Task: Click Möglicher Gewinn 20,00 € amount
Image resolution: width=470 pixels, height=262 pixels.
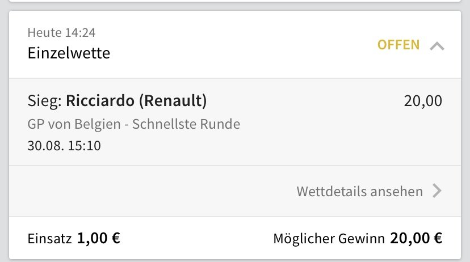Action: (x=416, y=238)
